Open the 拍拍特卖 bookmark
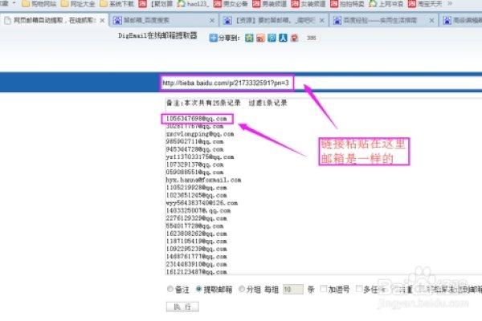The height and width of the screenshot is (321, 482). [347, 4]
